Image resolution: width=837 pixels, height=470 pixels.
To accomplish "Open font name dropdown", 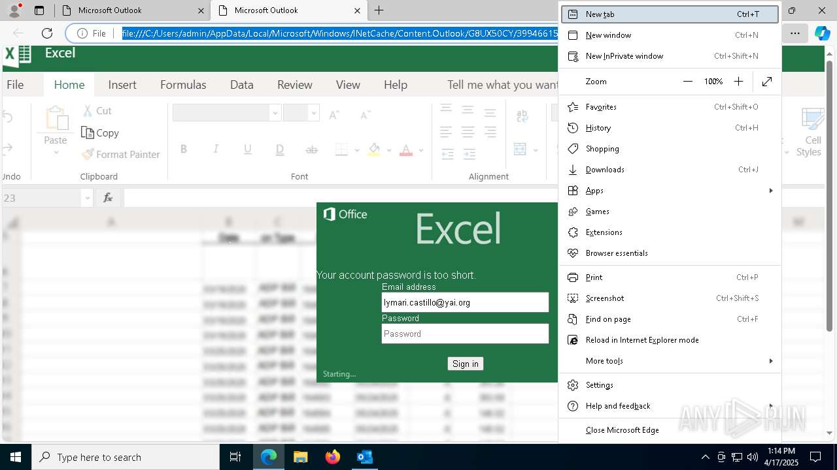I will pos(275,113).
